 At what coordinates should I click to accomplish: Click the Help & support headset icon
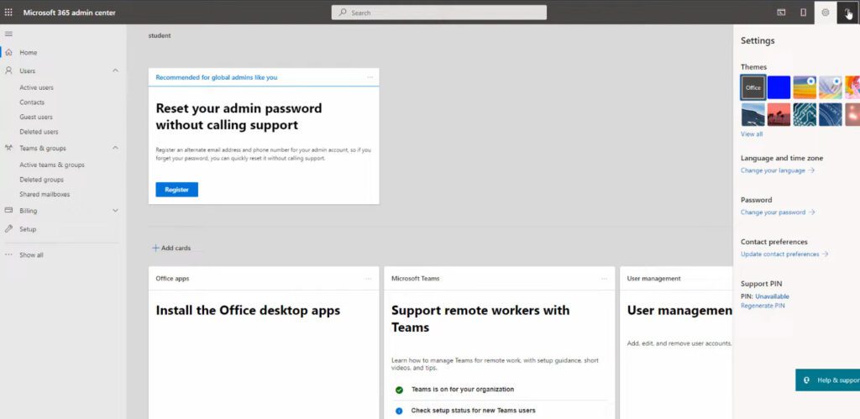click(x=807, y=380)
